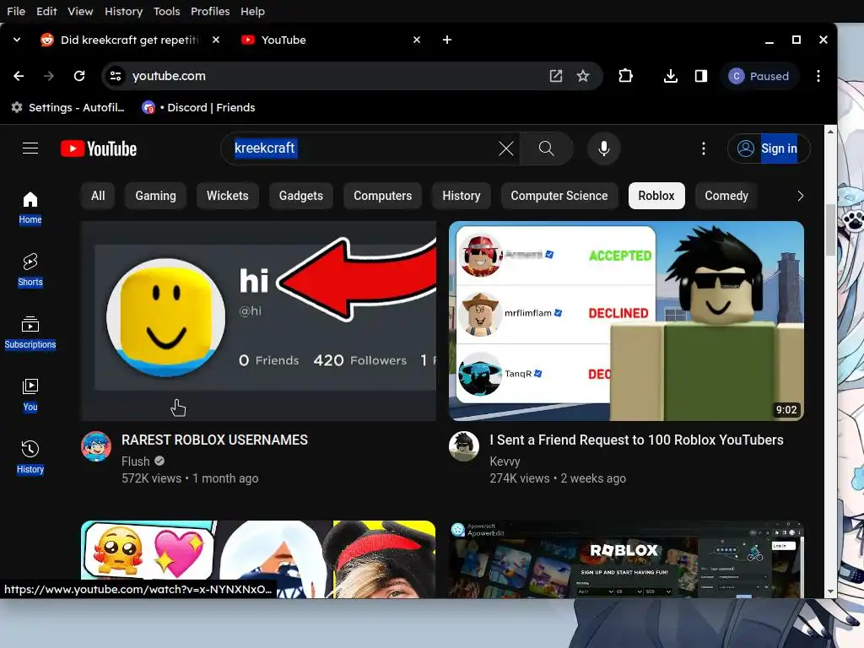Screen dimensions: 864x648
Task: Open the Edit menu
Action: (47, 11)
